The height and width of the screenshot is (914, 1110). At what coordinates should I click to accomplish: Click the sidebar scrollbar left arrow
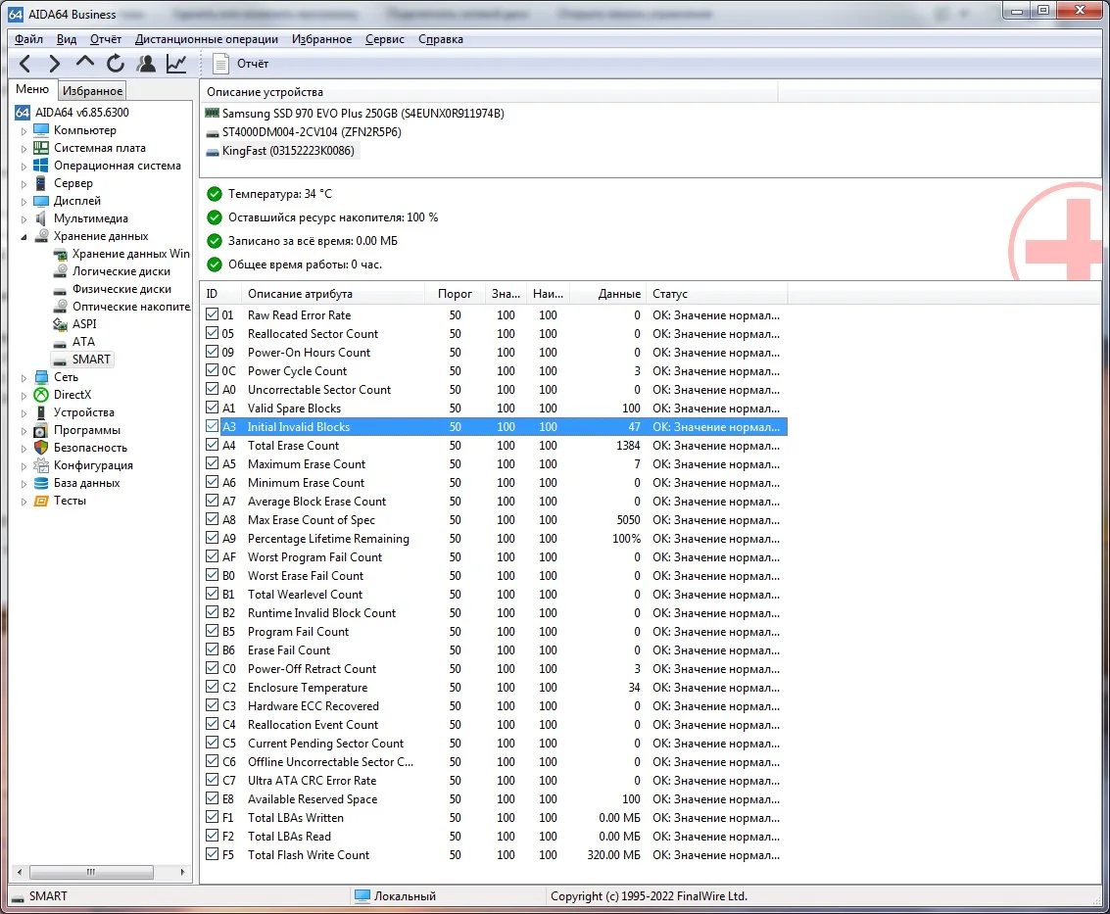(20, 872)
